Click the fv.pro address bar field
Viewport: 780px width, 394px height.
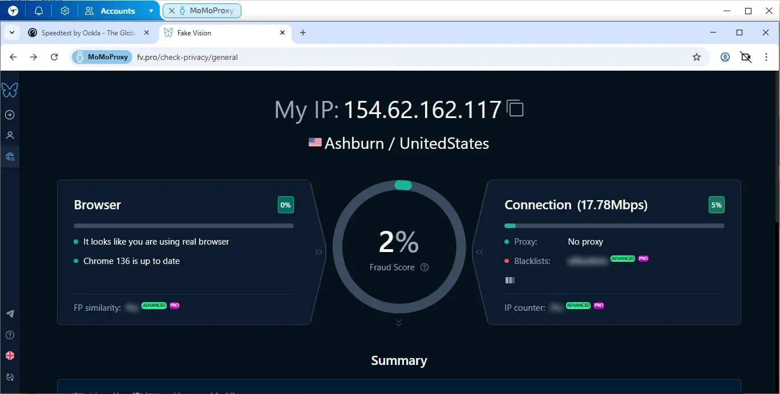coord(188,57)
